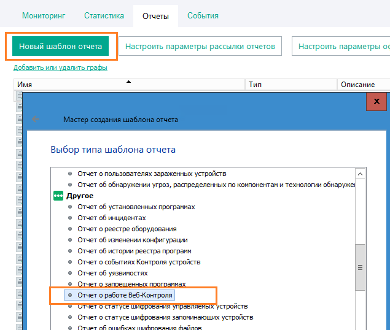Click Новый шаблон отчета button
This screenshot has width=390, height=330.
[60, 46]
